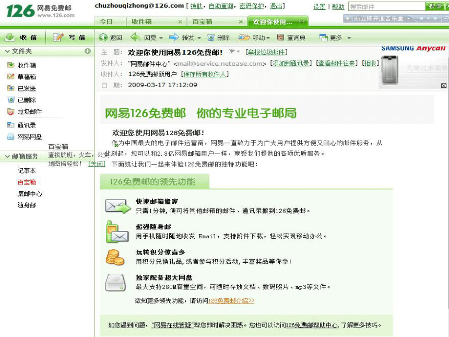Click the 搜索邮件 search input field

tap(386, 7)
